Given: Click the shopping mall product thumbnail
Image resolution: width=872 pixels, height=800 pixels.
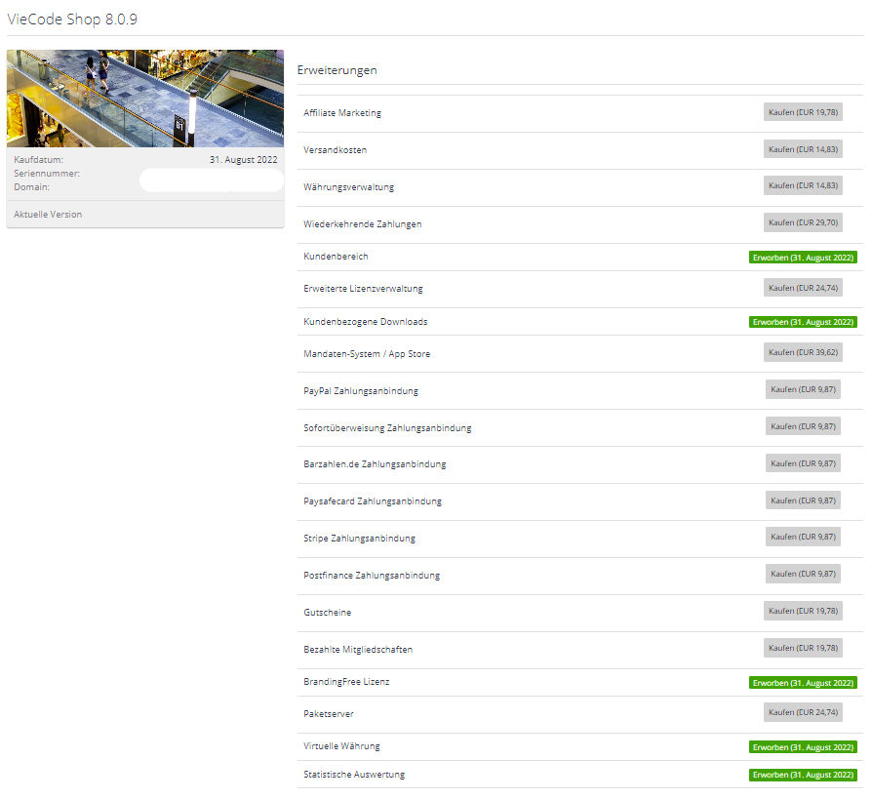Looking at the screenshot, I should click(x=145, y=99).
